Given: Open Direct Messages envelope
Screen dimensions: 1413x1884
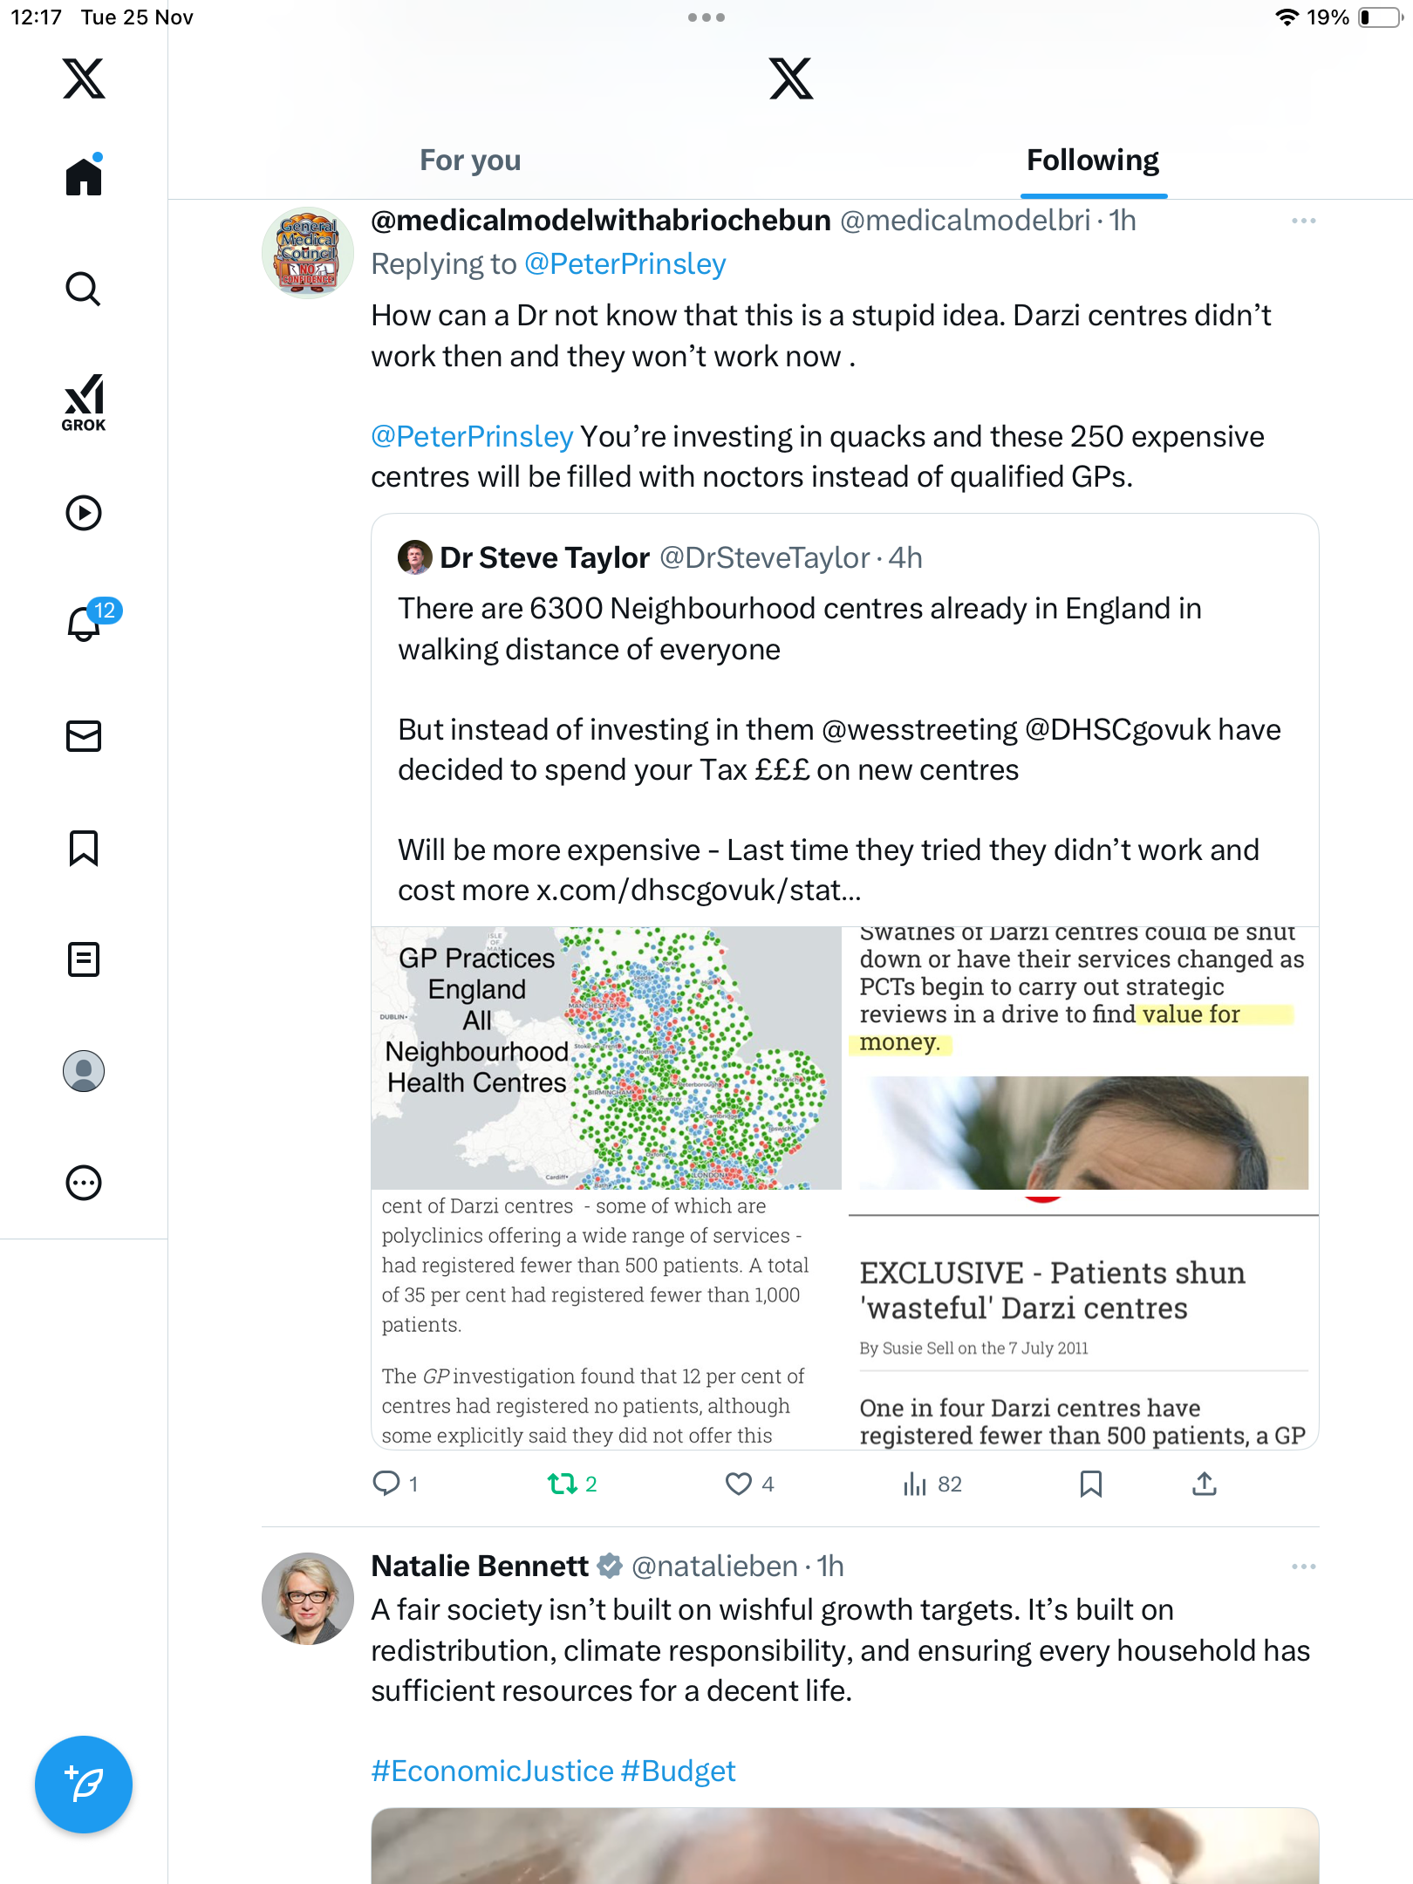Looking at the screenshot, I should pyautogui.click(x=84, y=736).
